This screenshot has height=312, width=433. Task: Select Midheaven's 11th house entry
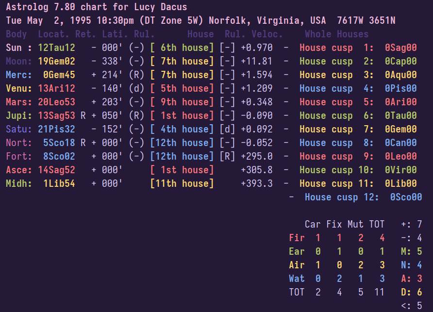point(182,184)
